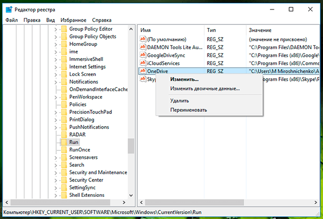Click the tree pane scroll down arrow
Screen dimensions: 323x219
coord(131,195)
